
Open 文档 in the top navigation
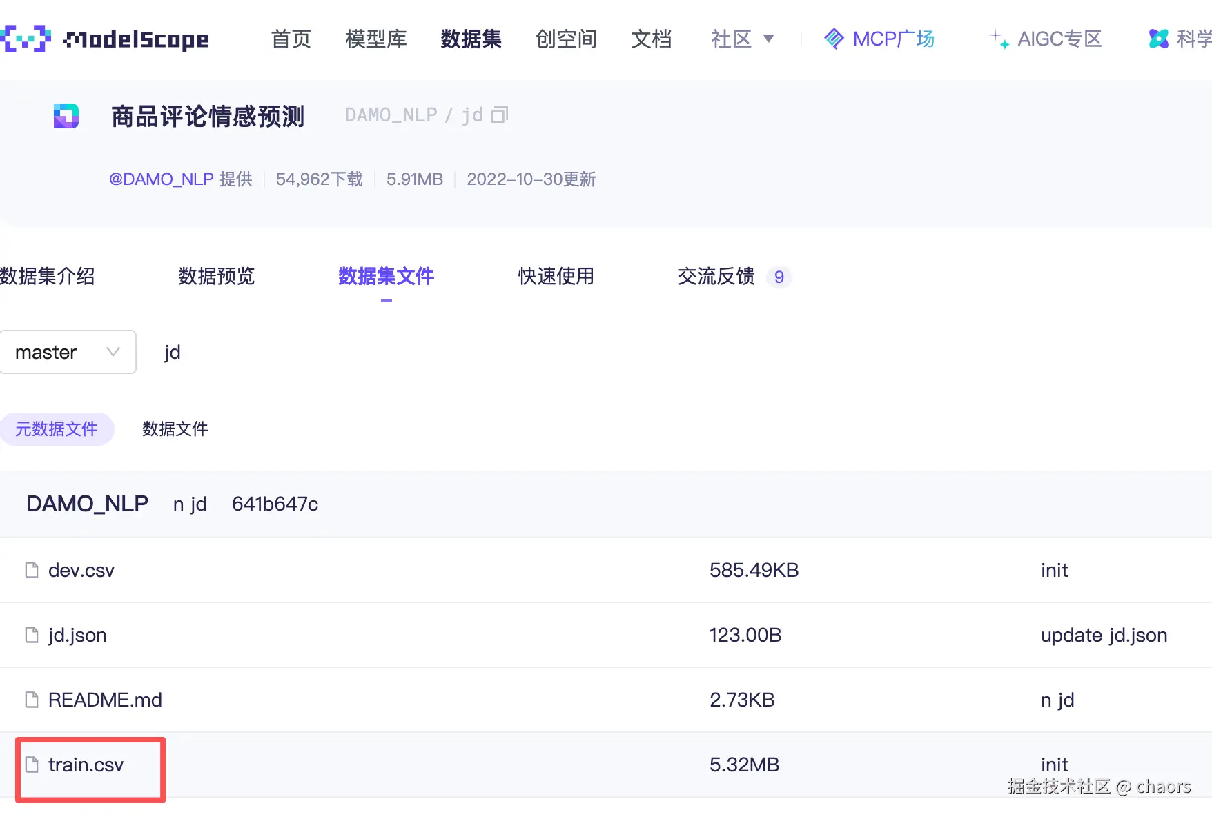click(x=652, y=39)
